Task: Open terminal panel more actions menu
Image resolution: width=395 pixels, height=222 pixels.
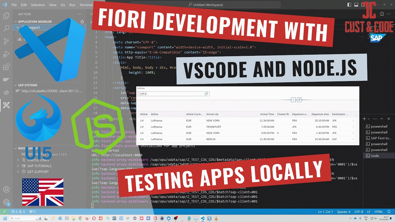Action: (x=375, y=119)
